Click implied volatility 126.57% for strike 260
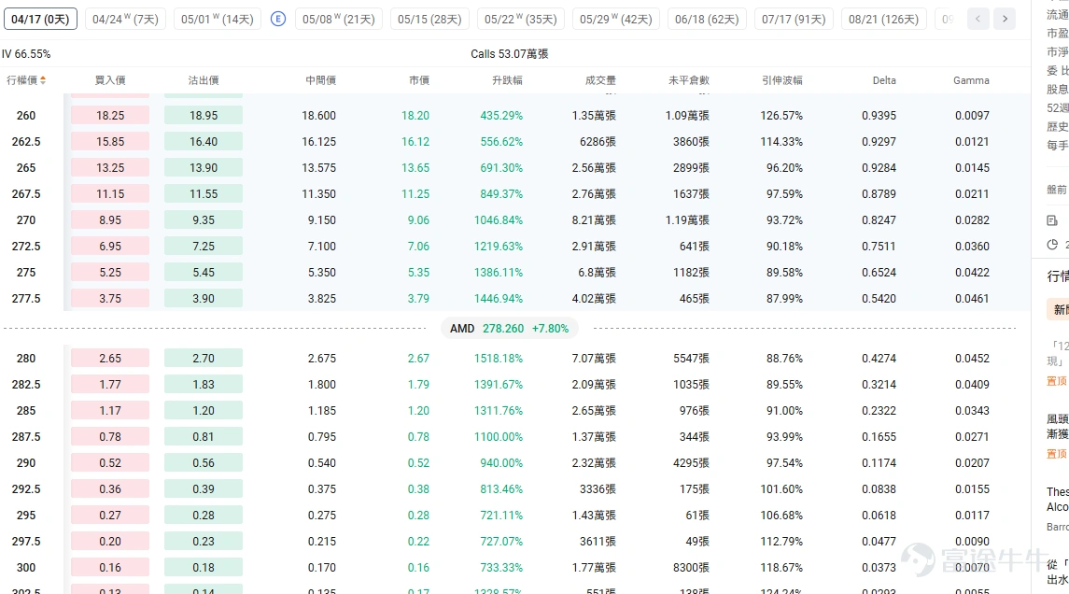This screenshot has width=1069, height=594. click(781, 116)
